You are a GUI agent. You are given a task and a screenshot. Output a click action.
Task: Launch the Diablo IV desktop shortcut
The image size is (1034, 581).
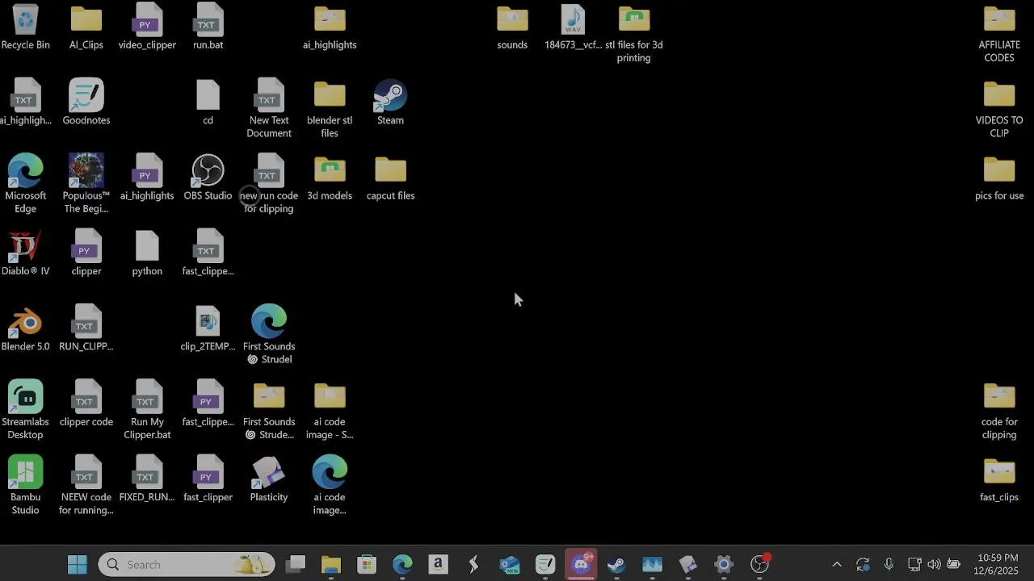pos(26,253)
